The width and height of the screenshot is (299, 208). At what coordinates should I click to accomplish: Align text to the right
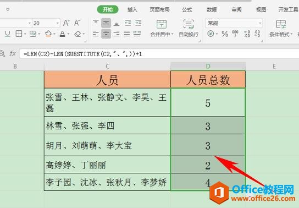(117, 34)
